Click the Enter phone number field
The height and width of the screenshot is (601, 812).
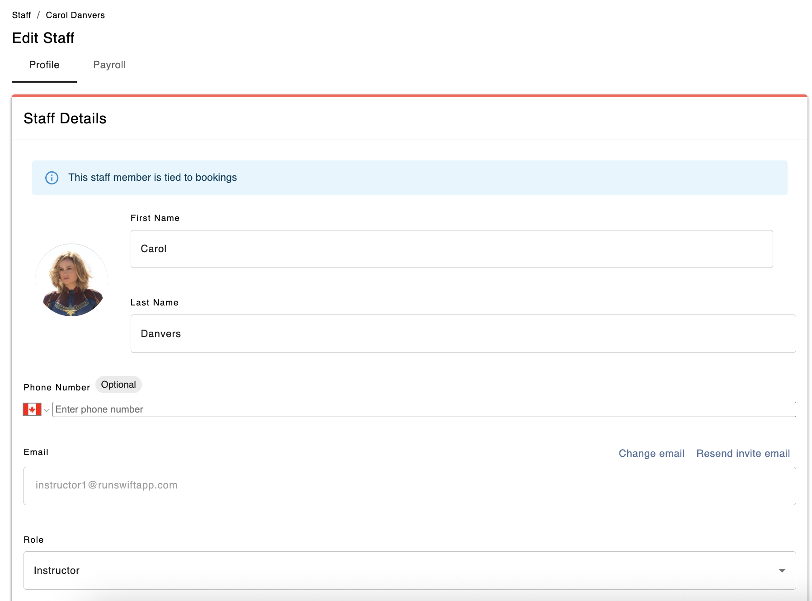point(424,409)
